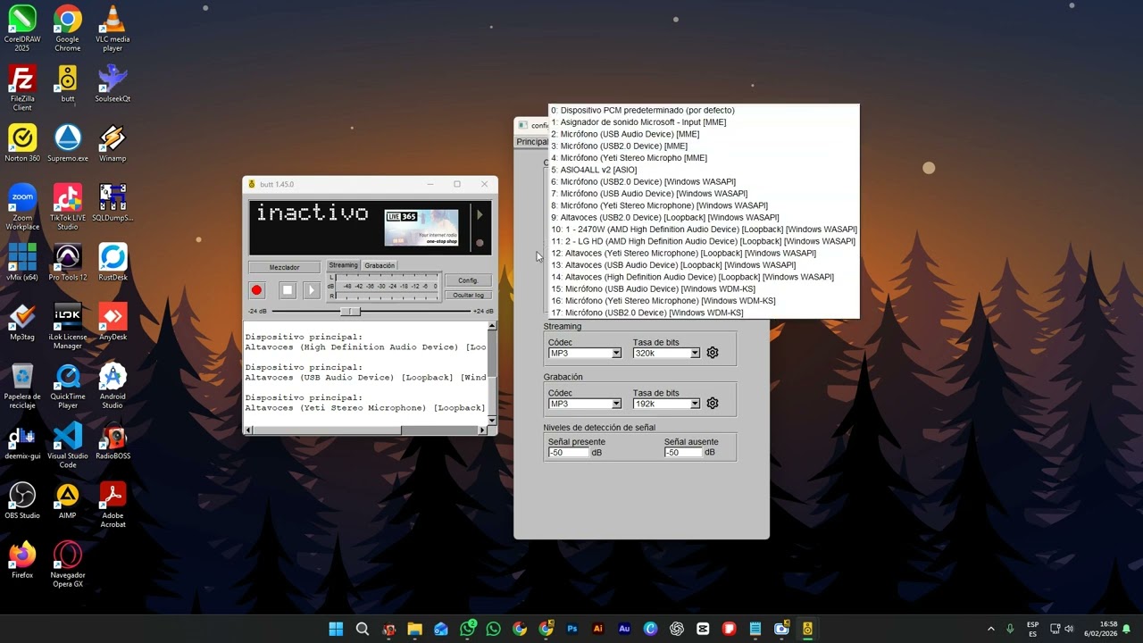This screenshot has height=643, width=1143.
Task: Open Photoshop from the taskbar
Action: [572, 629]
